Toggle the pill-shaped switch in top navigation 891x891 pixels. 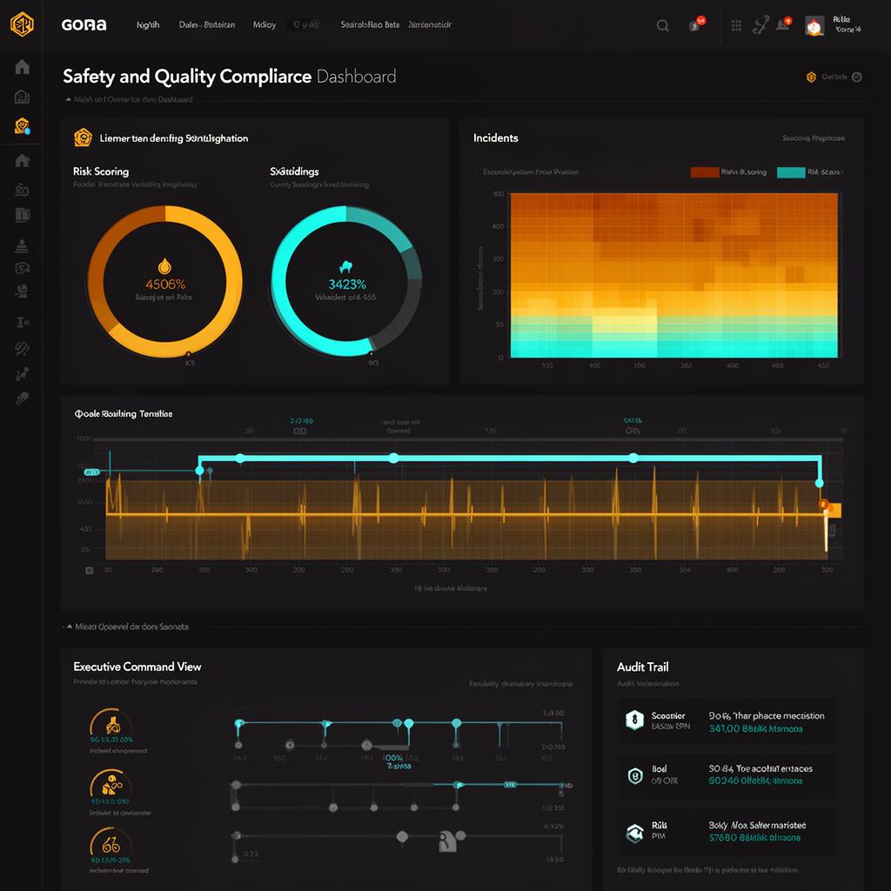(306, 25)
